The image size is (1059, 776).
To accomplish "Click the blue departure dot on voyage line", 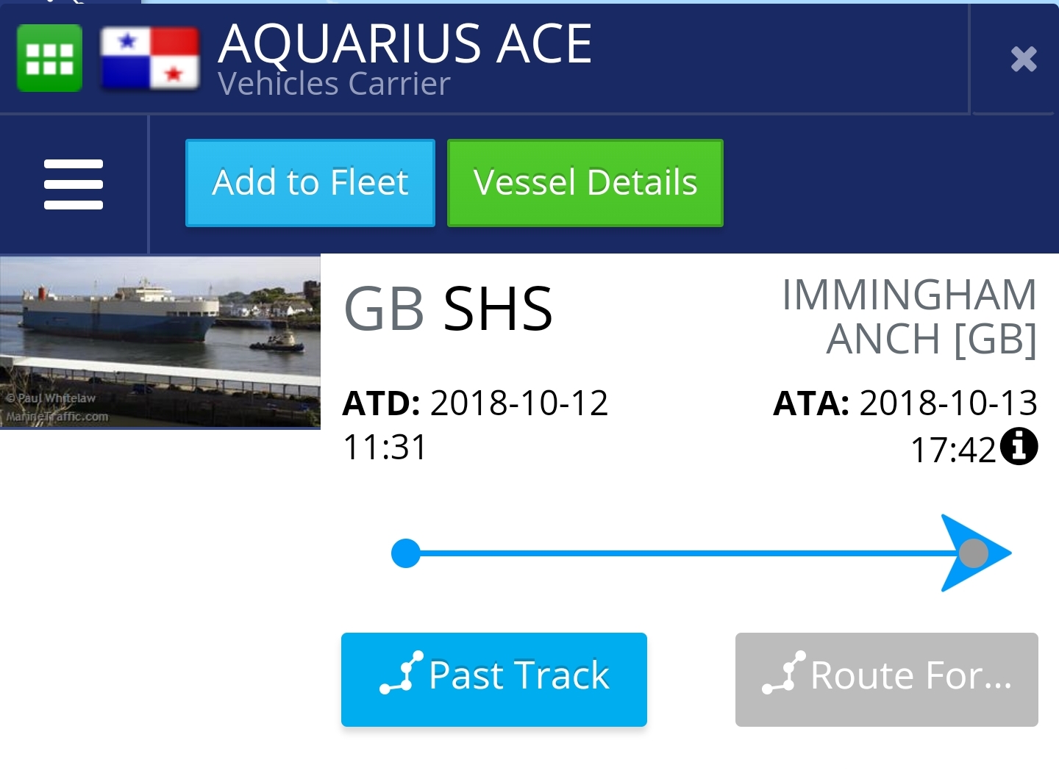I will tap(405, 553).
